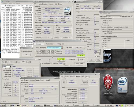Open the Super PI taskbar button
The height and width of the screenshot is (107, 134).
[38, 105]
